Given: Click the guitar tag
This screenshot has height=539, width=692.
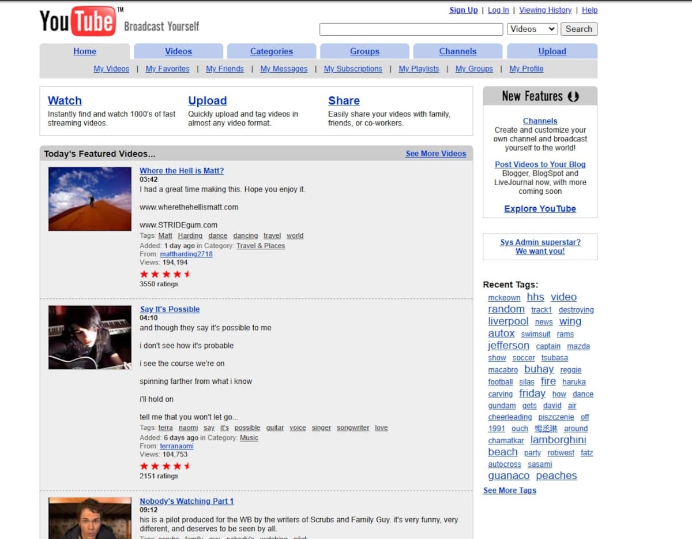Looking at the screenshot, I should (x=275, y=428).
